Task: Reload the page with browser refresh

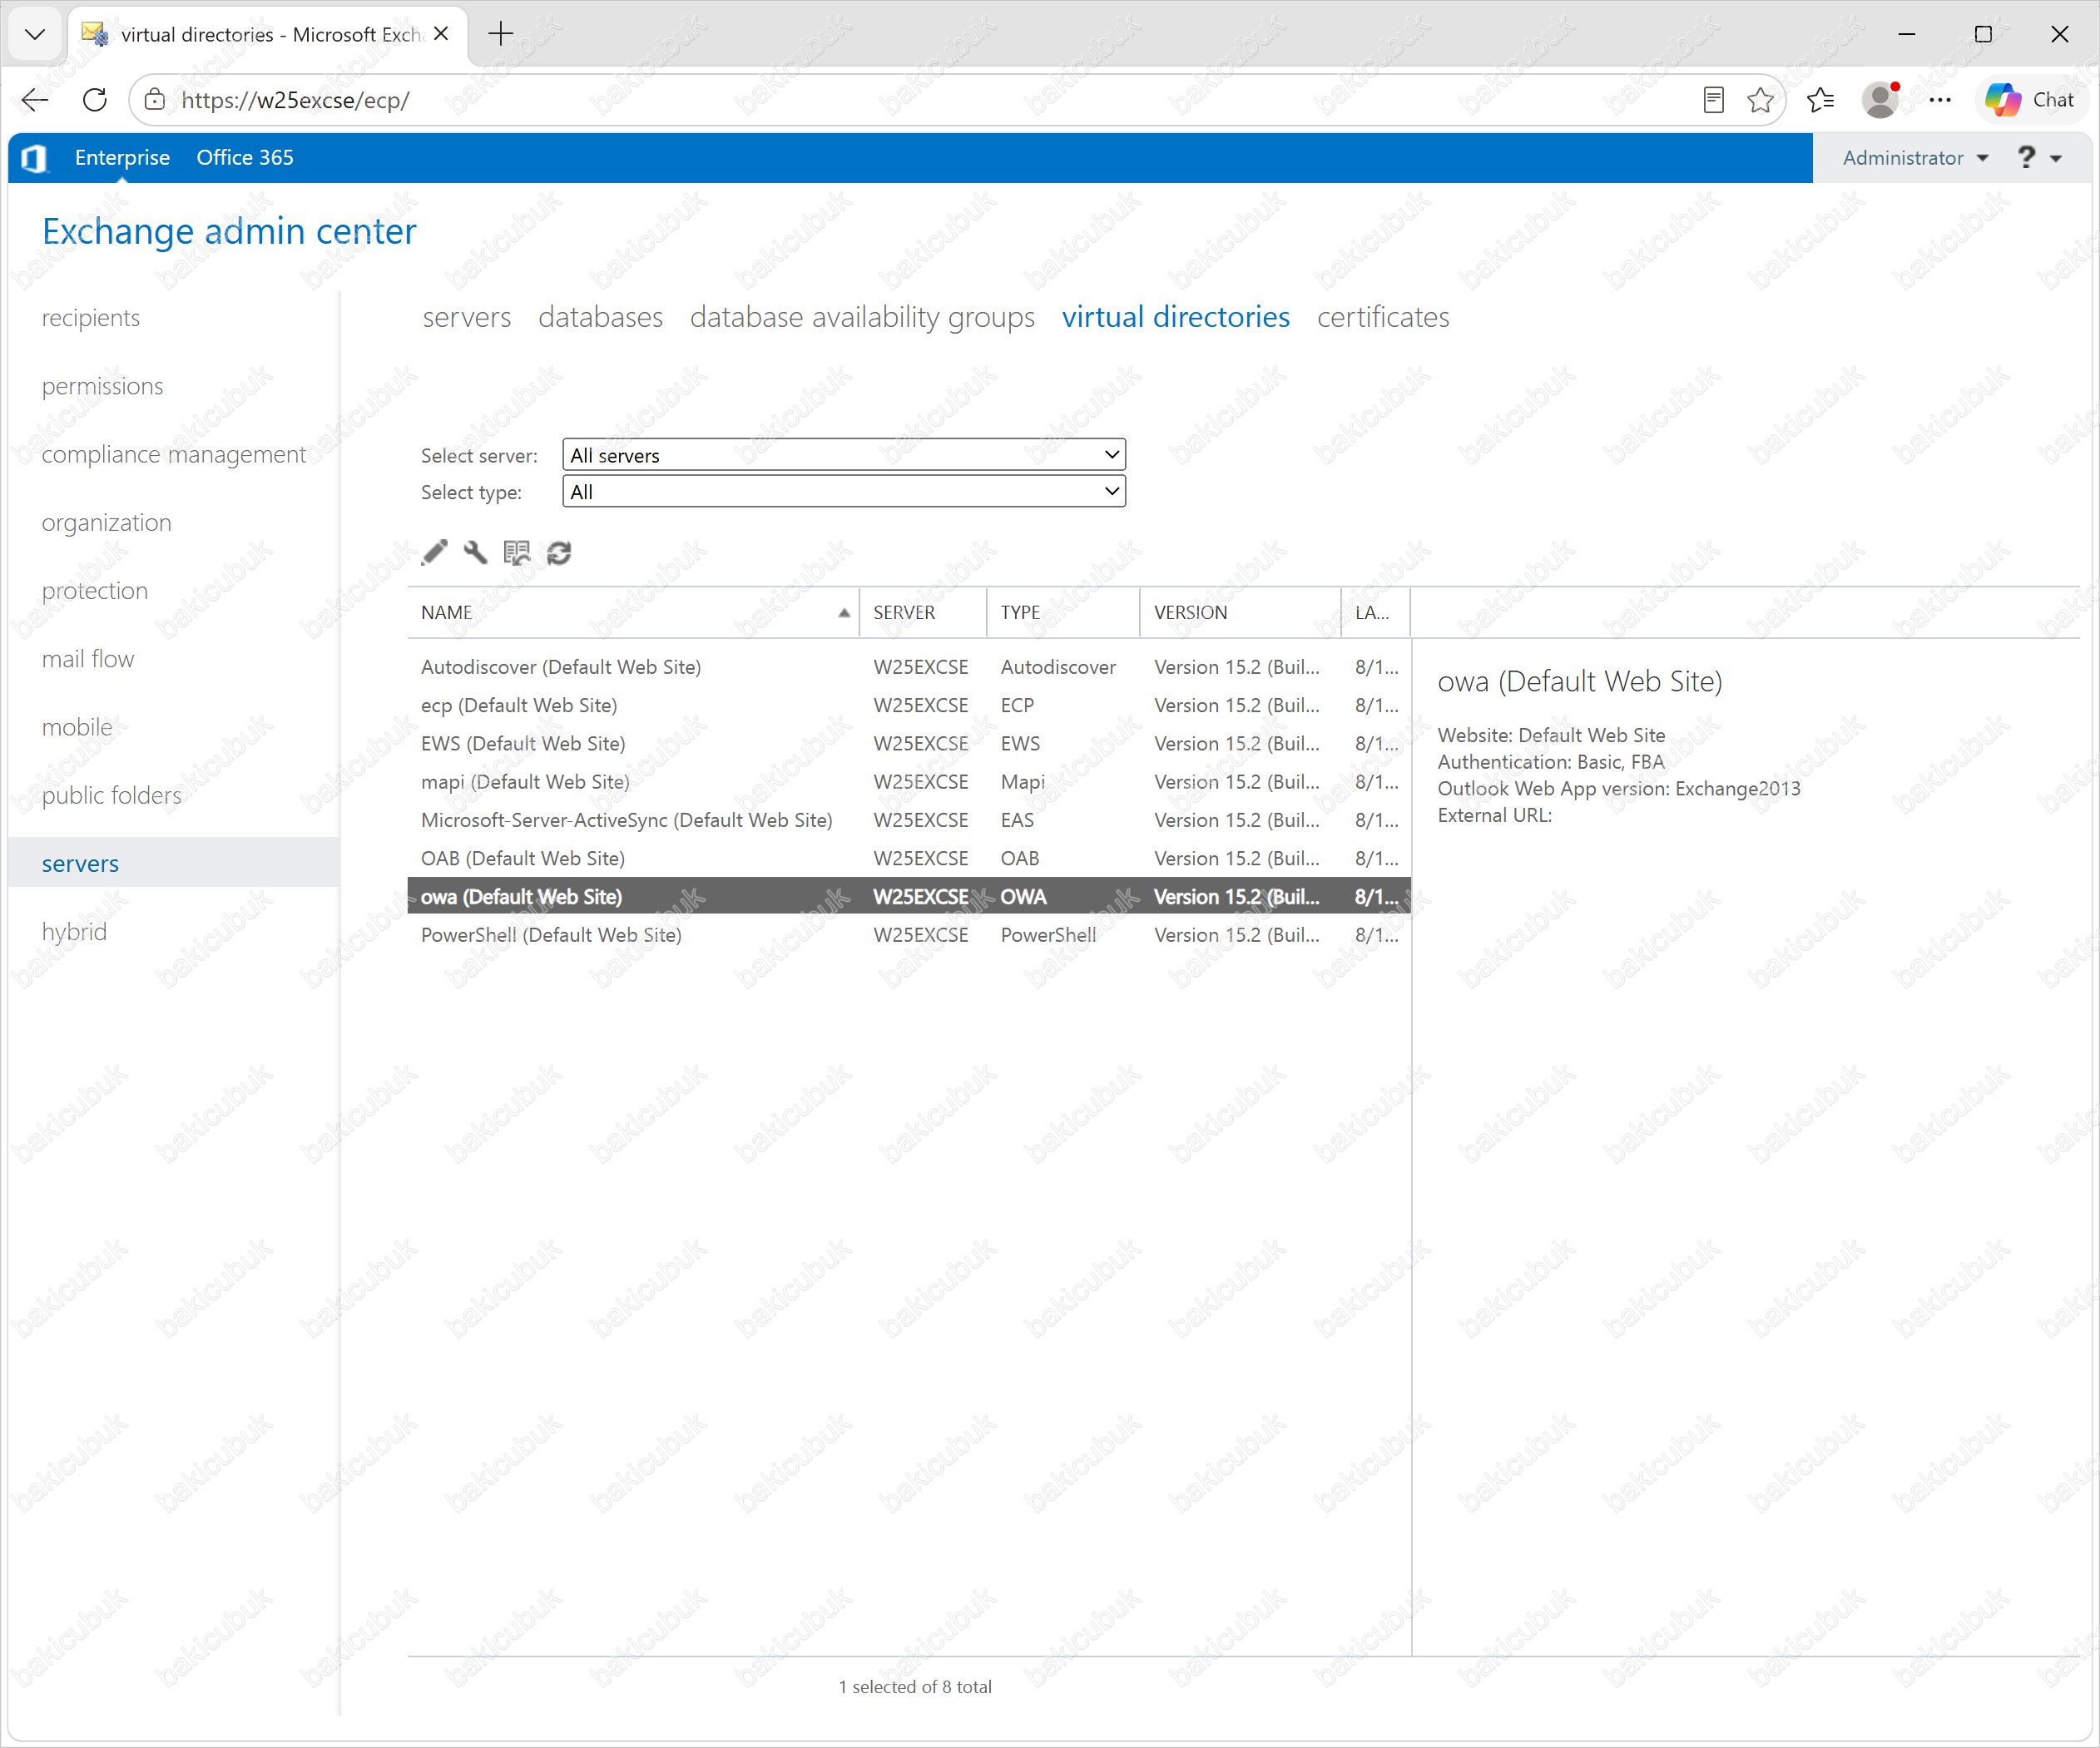Action: click(x=95, y=99)
